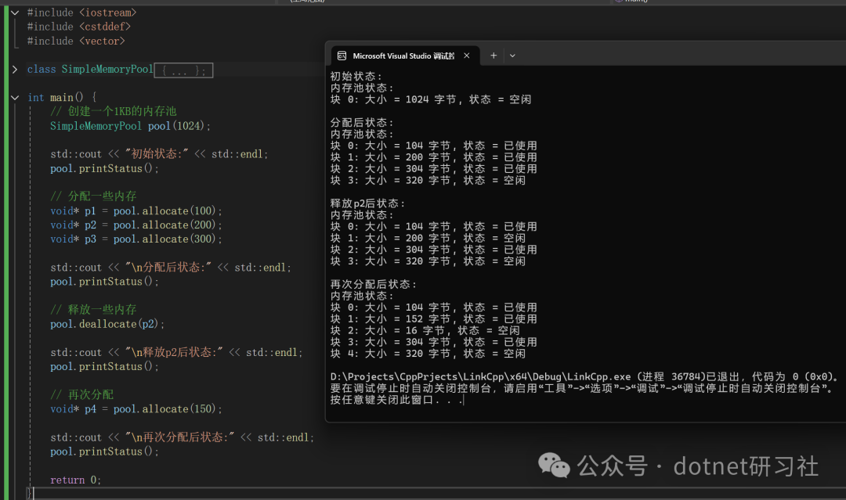846x500 pixels.
Task: Open the terminal profiles dropdown arrow
Action: click(x=512, y=56)
